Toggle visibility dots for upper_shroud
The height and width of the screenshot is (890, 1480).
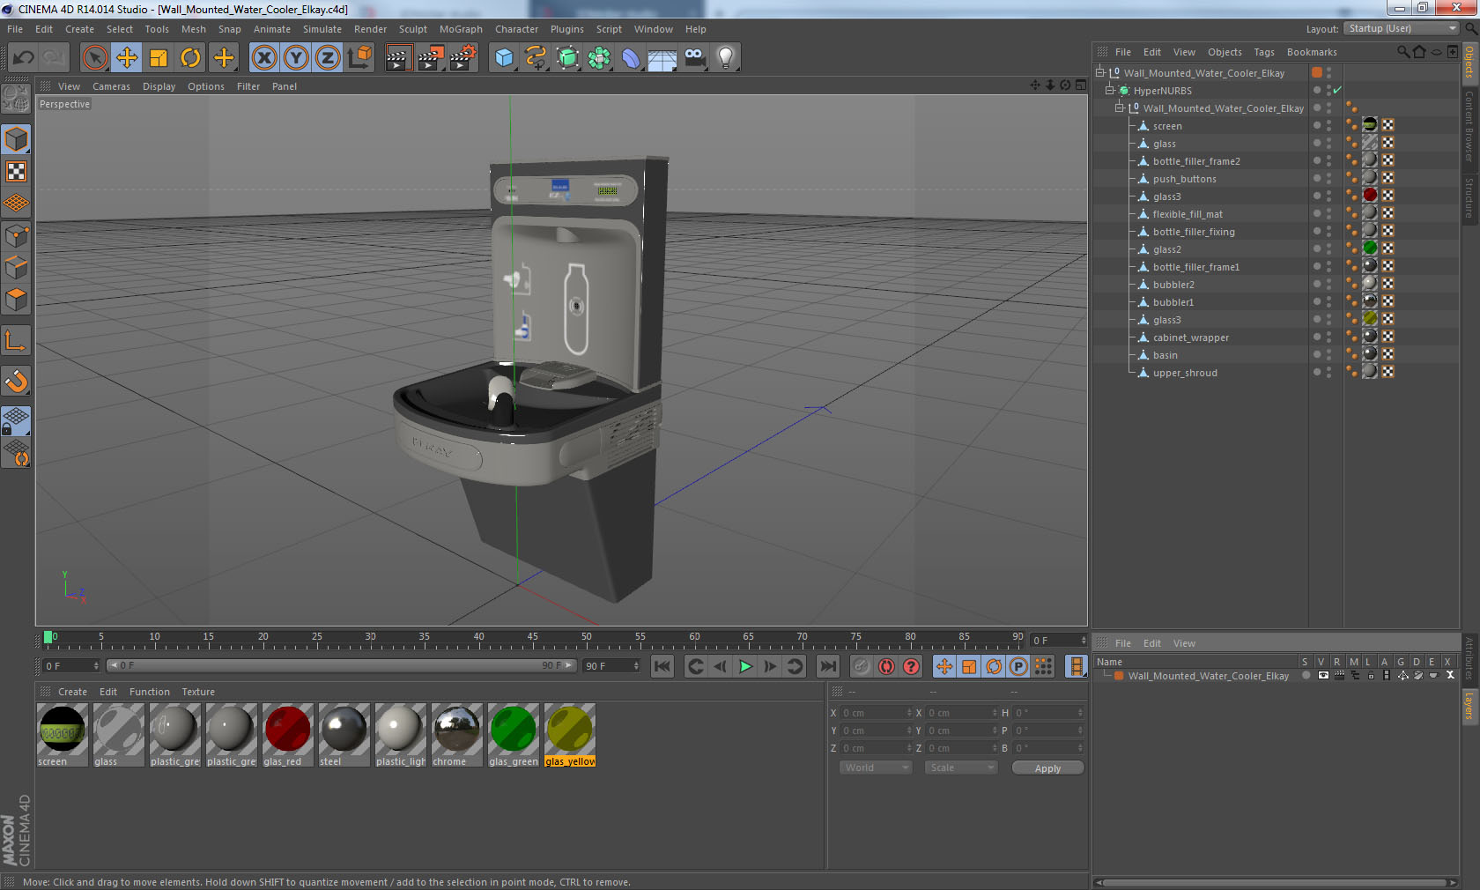tap(1328, 373)
